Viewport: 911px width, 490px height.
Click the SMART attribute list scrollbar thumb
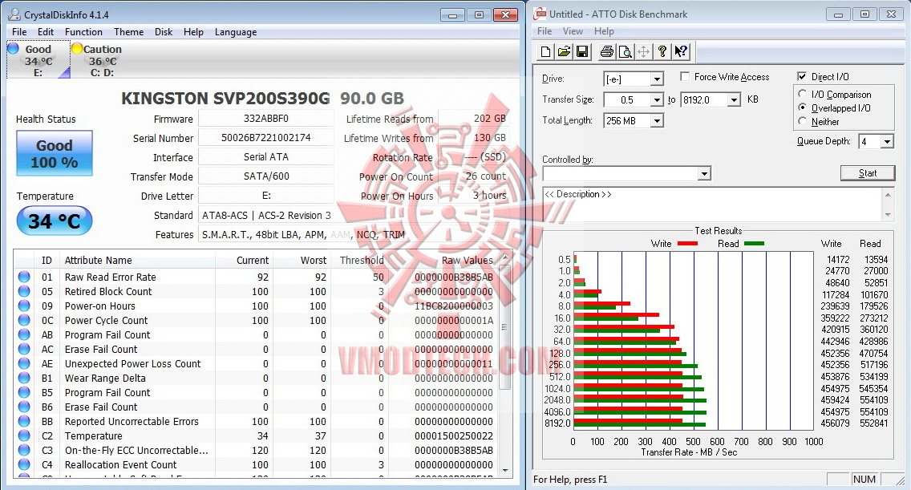click(505, 326)
